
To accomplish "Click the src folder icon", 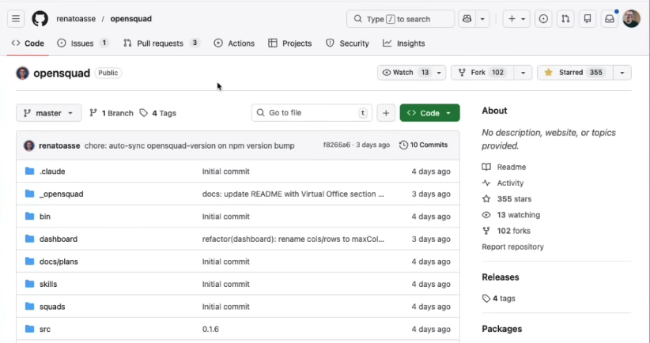I will pyautogui.click(x=29, y=329).
